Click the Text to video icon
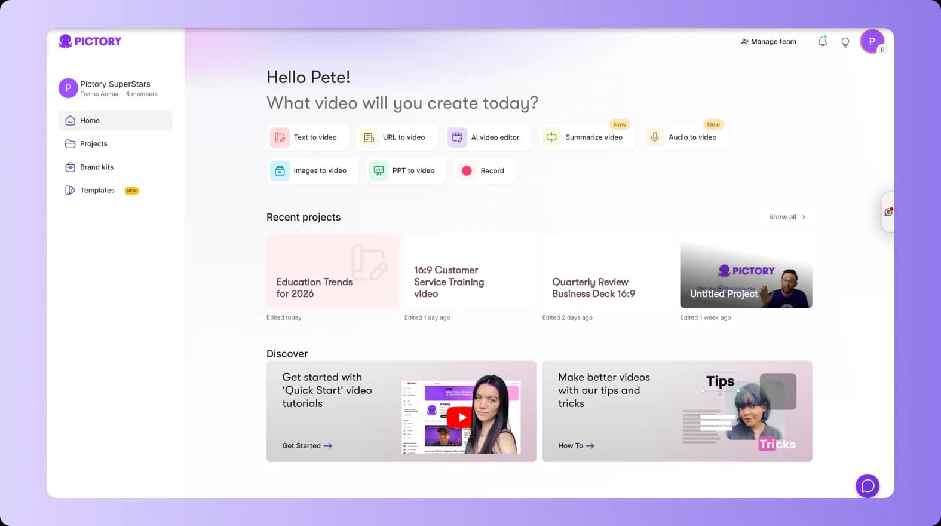The height and width of the screenshot is (526, 941). [x=280, y=137]
